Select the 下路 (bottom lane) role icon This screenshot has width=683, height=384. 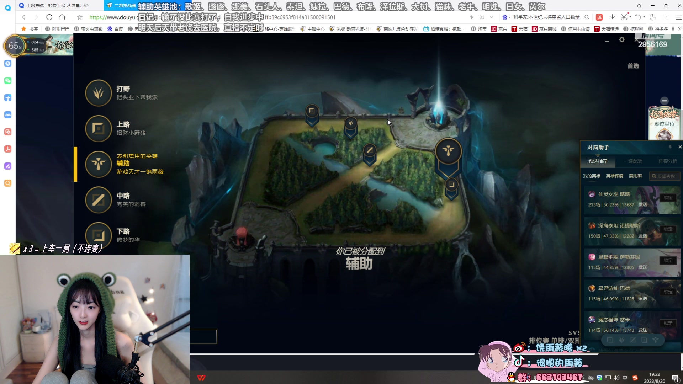[99, 235]
